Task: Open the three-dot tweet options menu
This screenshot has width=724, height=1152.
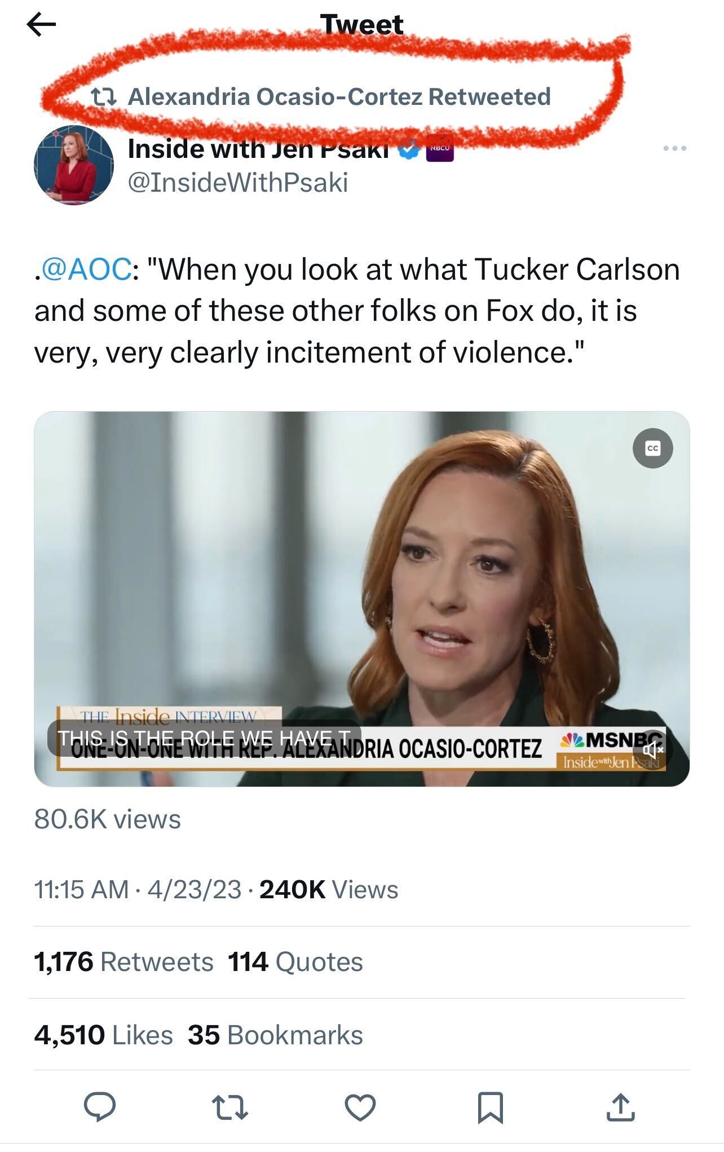Action: tap(674, 148)
